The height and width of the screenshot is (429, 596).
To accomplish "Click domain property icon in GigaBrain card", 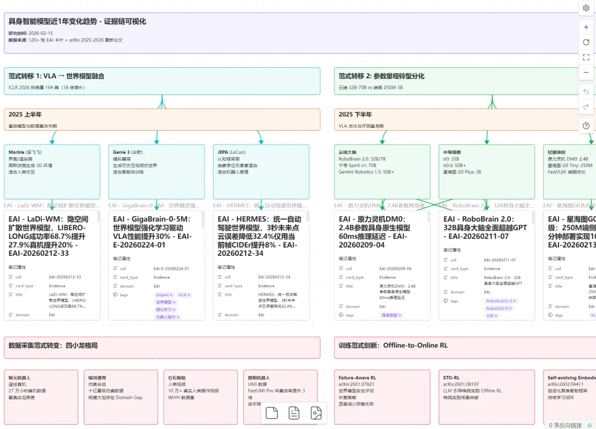I will 115,286.
